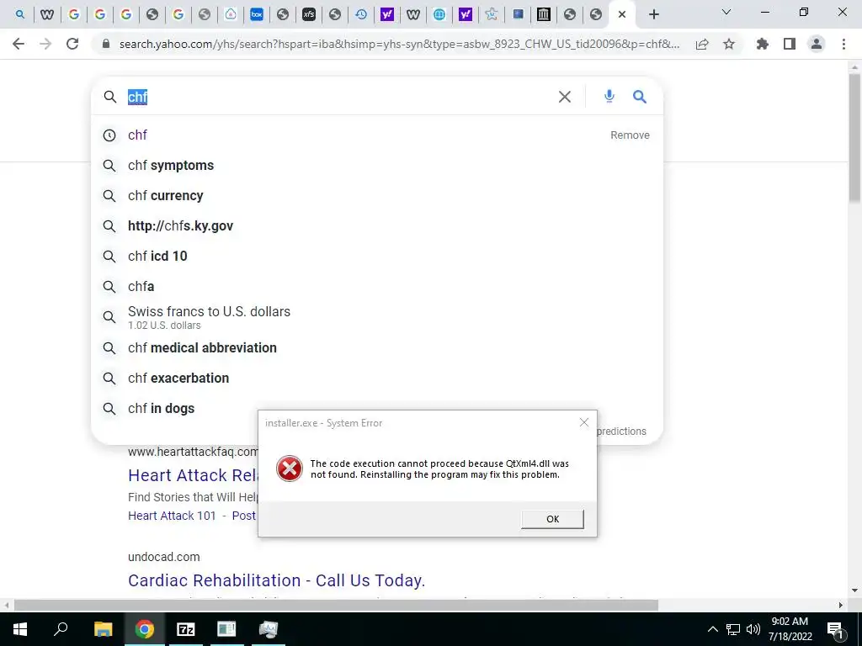
Task: Open the Chrome profile avatar
Action: tap(817, 44)
